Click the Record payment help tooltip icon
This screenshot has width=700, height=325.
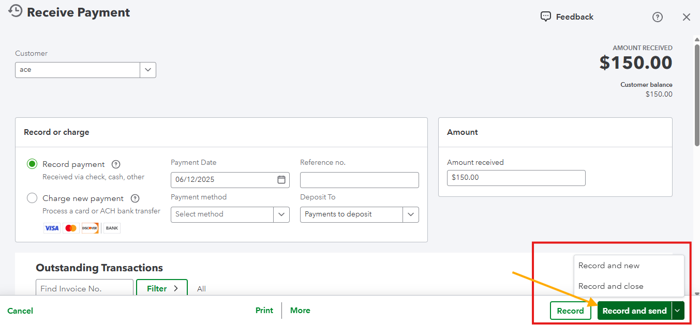click(116, 164)
